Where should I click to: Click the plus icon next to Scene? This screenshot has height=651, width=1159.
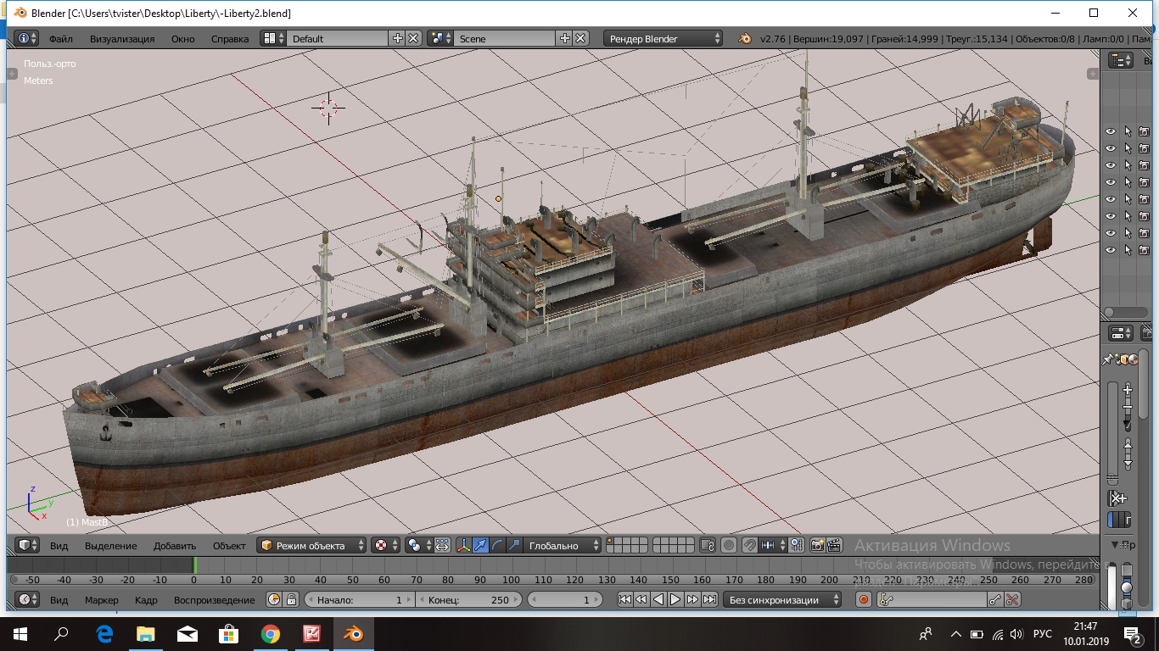pos(565,39)
